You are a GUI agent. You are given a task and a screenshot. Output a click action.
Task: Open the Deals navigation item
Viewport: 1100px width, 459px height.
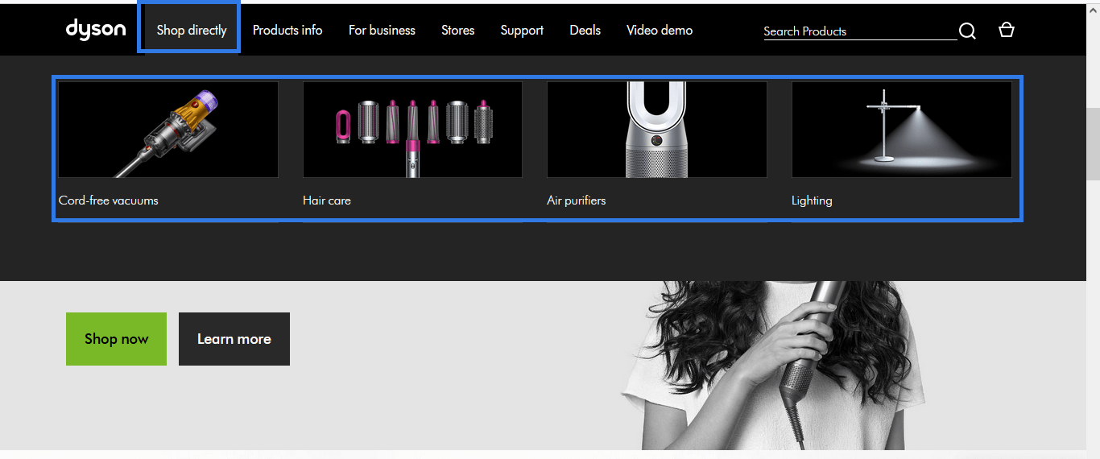pyautogui.click(x=585, y=30)
